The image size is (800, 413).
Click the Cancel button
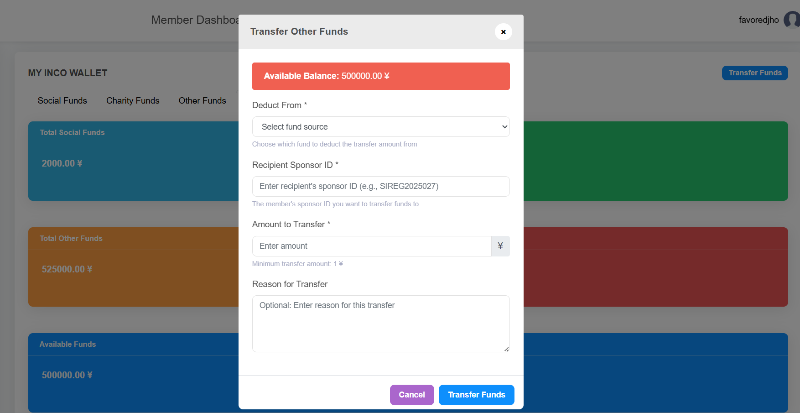point(412,395)
